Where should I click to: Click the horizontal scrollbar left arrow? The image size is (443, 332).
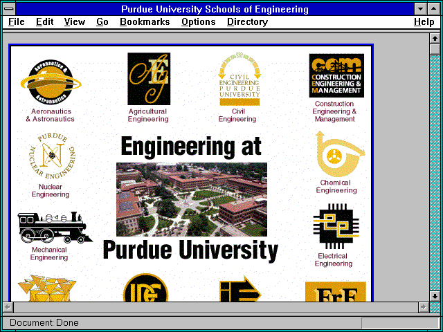tap(8, 307)
